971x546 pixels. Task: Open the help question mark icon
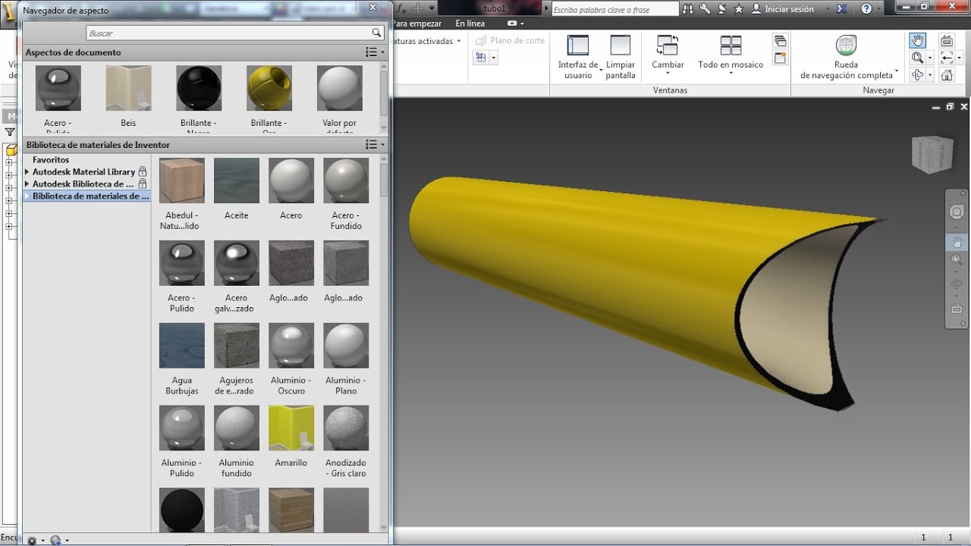pos(866,9)
